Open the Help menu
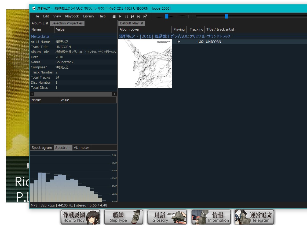The height and width of the screenshot is (225, 307). [102, 16]
